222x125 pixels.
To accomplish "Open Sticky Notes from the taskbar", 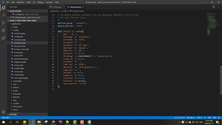I will coord(25,122).
